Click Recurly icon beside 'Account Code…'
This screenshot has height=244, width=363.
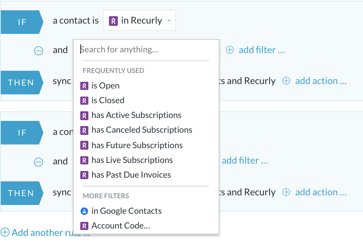tap(84, 226)
